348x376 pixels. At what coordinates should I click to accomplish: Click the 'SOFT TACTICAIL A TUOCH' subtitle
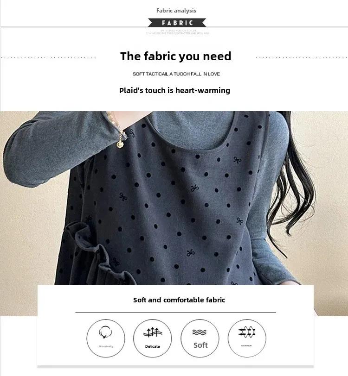[176, 74]
